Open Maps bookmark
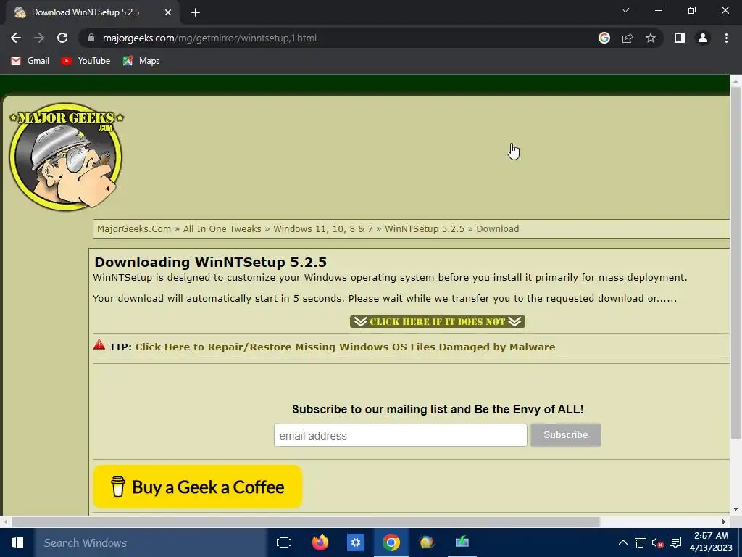 pyautogui.click(x=141, y=61)
